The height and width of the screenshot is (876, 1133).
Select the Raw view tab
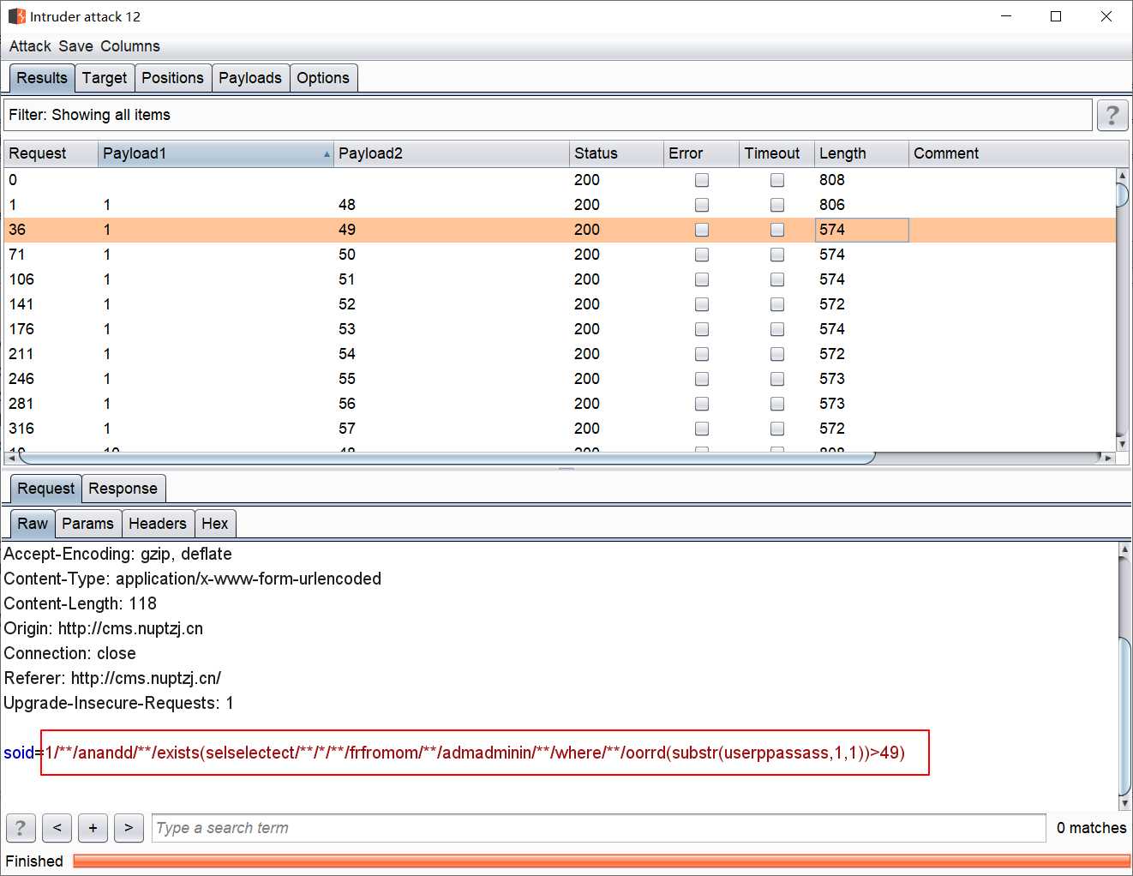pyautogui.click(x=33, y=524)
